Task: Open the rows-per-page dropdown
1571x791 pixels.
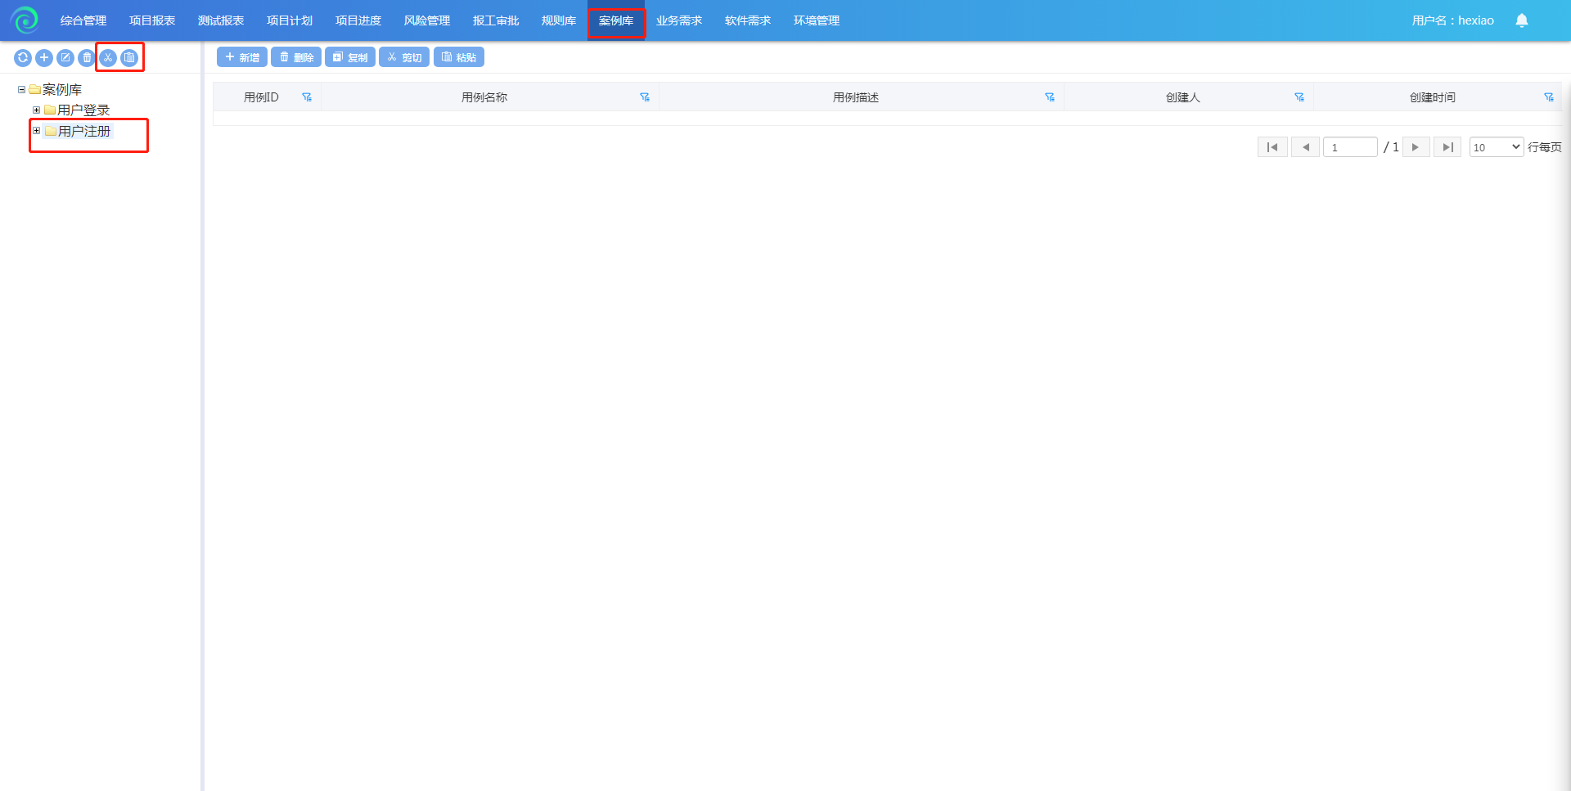Action: tap(1496, 147)
